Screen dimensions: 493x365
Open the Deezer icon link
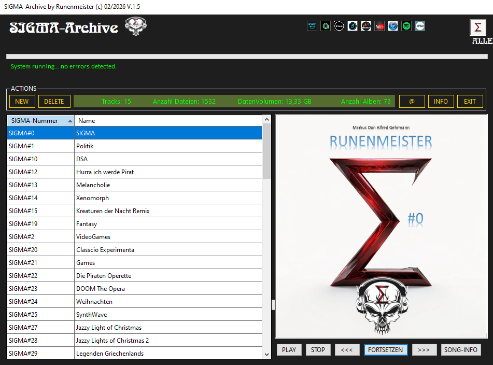coord(366,26)
